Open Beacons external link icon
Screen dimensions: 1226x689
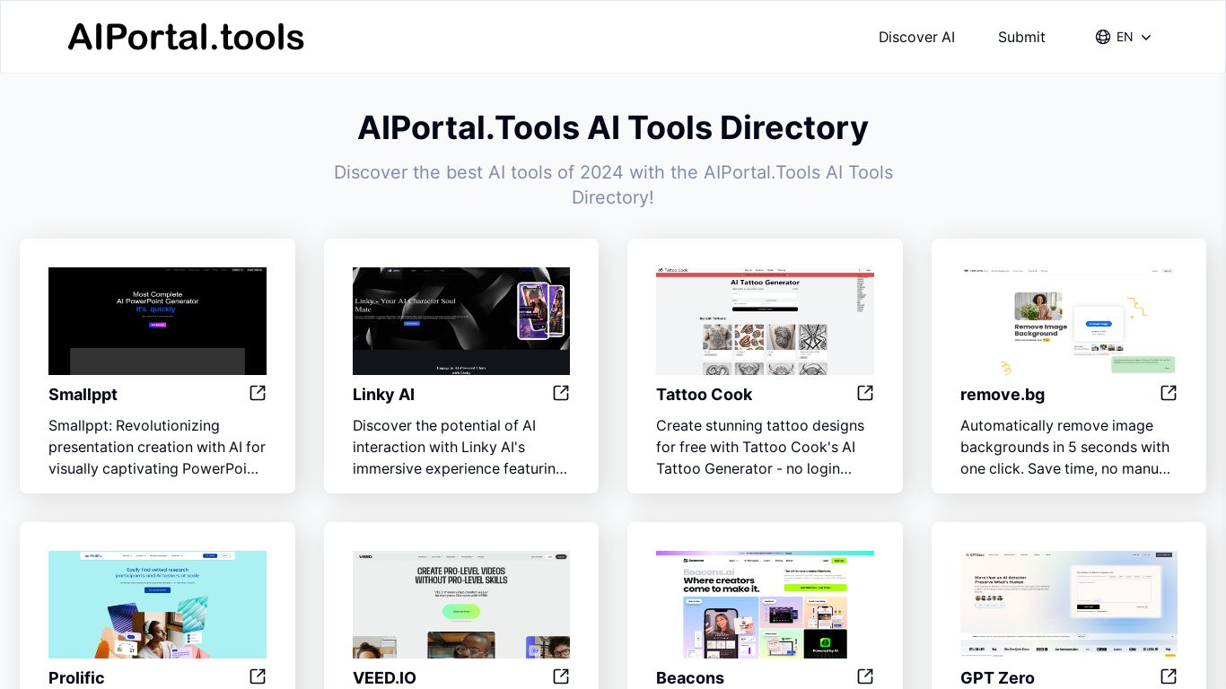click(x=865, y=676)
